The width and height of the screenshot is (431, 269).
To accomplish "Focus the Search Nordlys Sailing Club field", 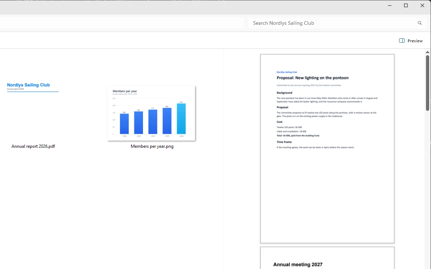I will click(337, 23).
